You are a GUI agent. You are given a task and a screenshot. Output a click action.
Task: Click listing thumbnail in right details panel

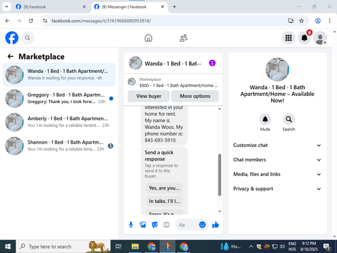pyautogui.click(x=277, y=69)
